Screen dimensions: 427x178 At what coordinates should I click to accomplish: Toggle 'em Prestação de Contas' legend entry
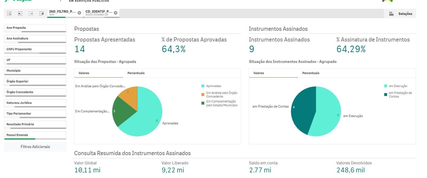point(400,94)
